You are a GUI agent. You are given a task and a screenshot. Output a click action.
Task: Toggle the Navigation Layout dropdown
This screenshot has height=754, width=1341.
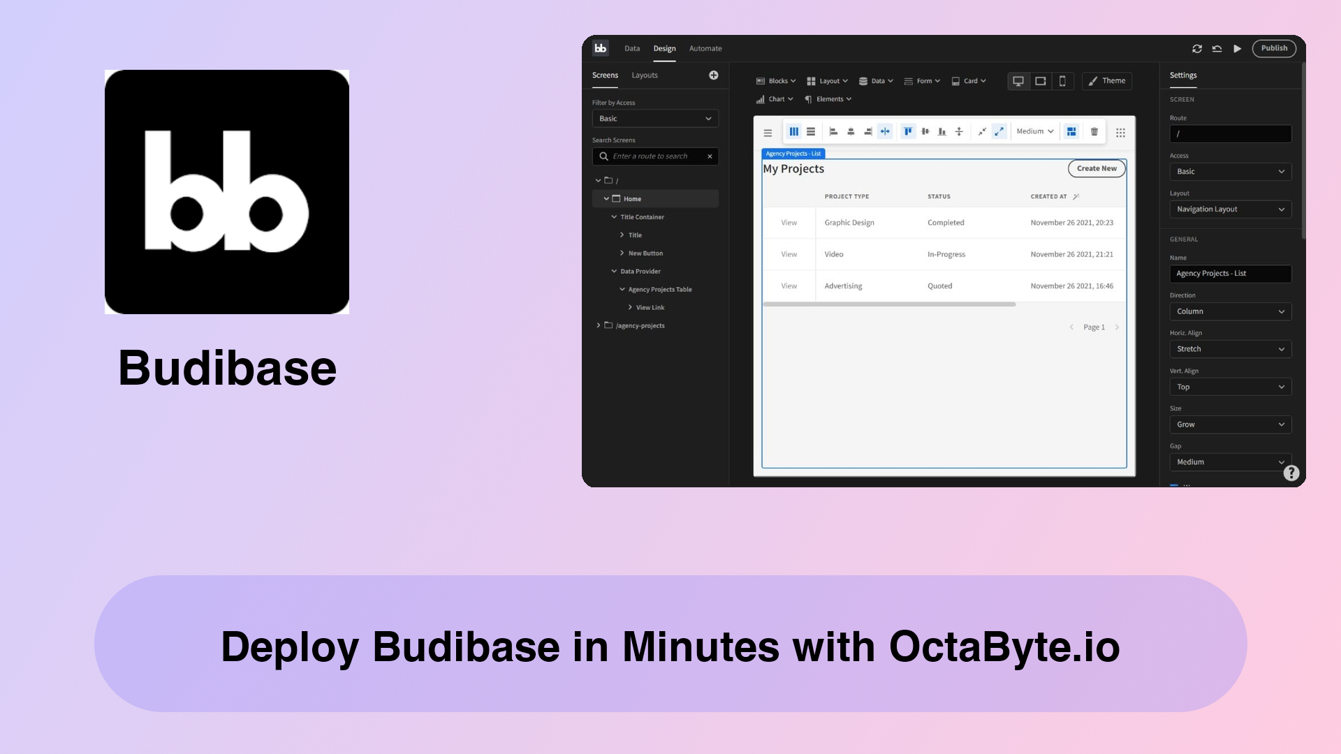click(x=1229, y=209)
